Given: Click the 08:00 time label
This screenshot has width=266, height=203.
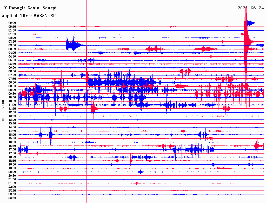Looking at the screenshot, I should click(12, 83).
